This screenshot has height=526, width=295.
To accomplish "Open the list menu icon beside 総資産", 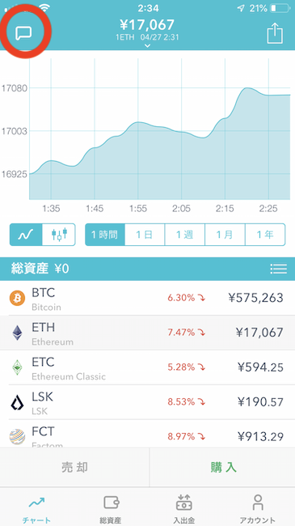I will 278,269.
